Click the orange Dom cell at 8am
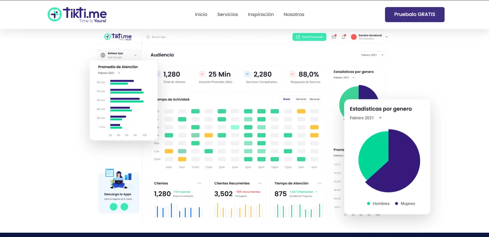The width and height of the screenshot is (489, 237). click(182, 159)
